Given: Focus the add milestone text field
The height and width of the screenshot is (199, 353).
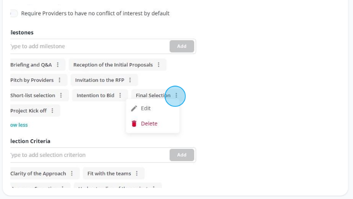Looking at the screenshot, I should [x=90, y=46].
